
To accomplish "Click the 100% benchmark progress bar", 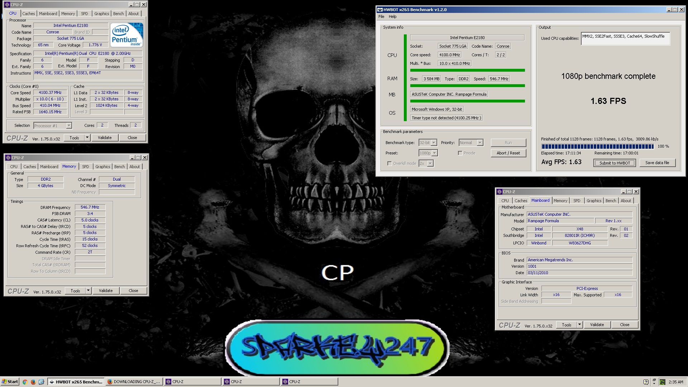I will click(x=597, y=146).
